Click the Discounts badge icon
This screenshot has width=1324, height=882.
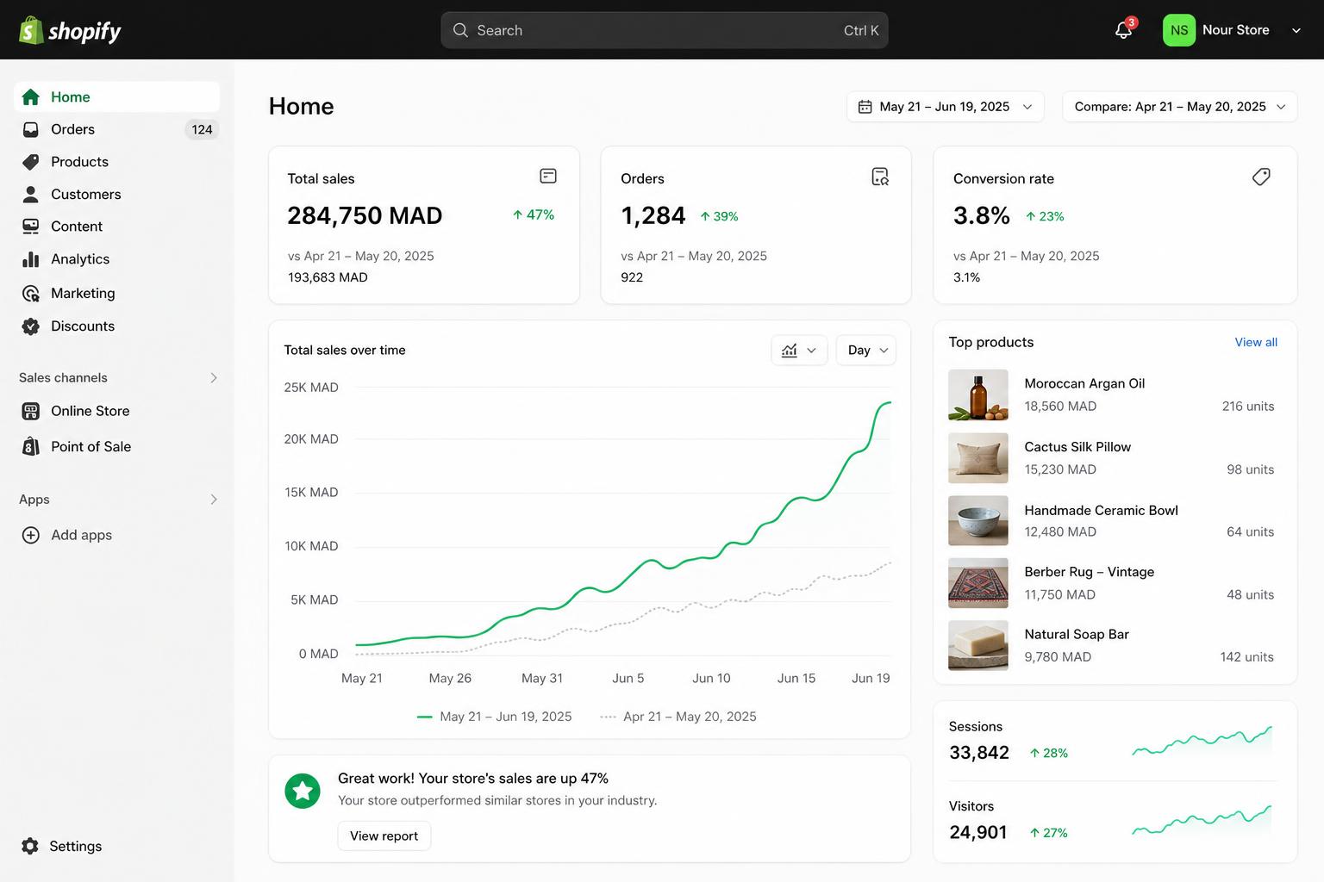[31, 326]
